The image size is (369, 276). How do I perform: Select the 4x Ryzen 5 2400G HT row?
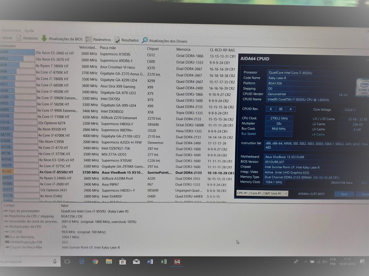tap(117, 178)
